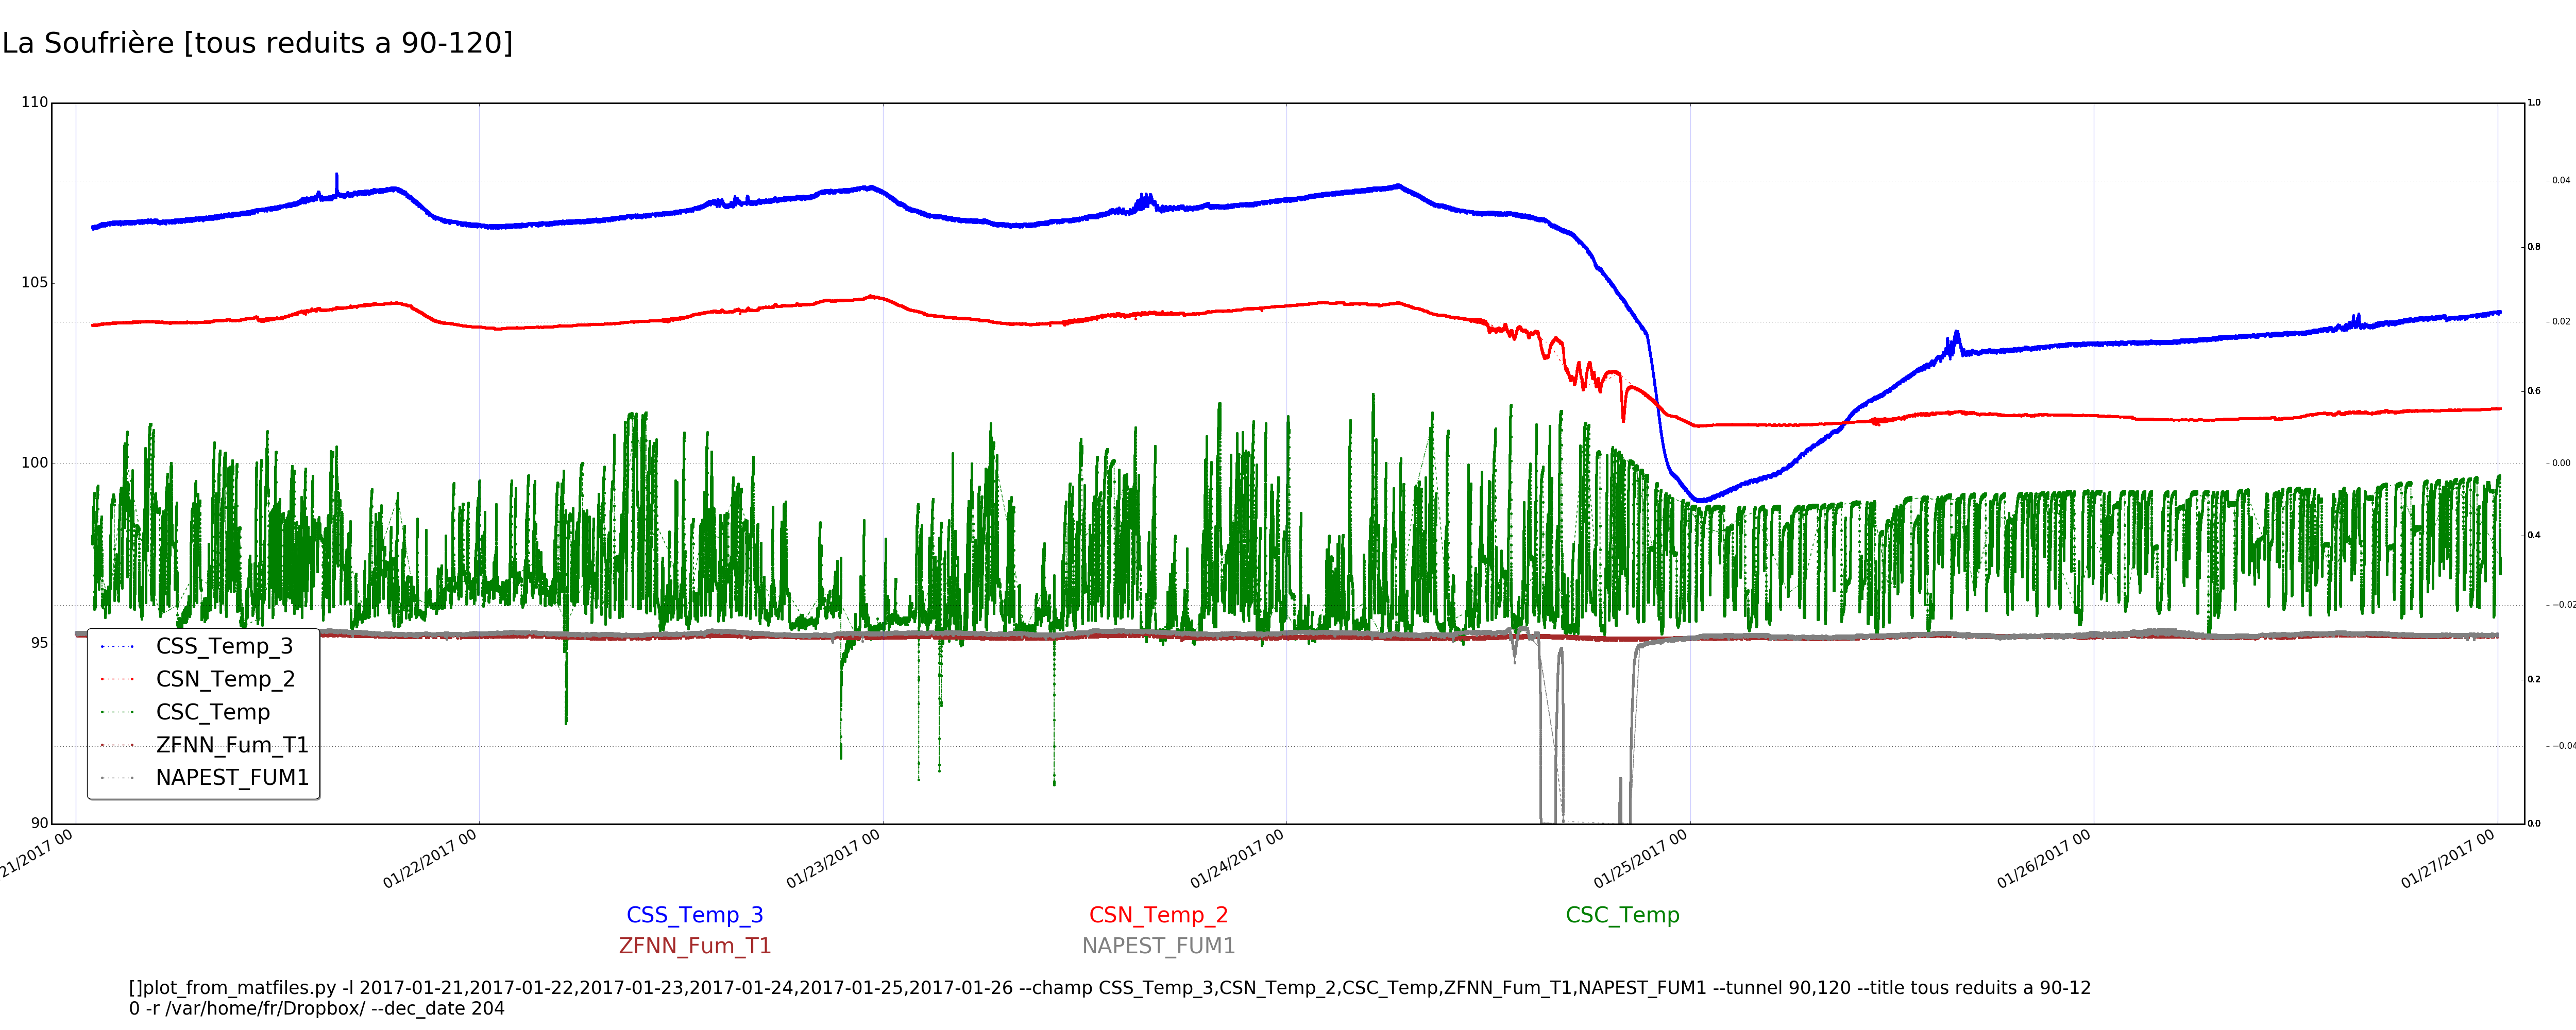Screen dimensions: 2576x1030
Task: Click the 01/25/2017 00 date tick label
Action: pos(1641,859)
